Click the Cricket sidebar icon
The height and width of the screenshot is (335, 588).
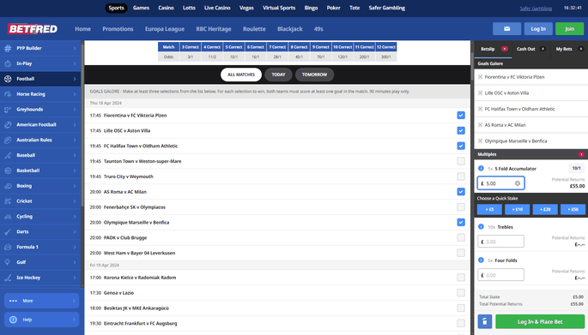[x=8, y=201]
